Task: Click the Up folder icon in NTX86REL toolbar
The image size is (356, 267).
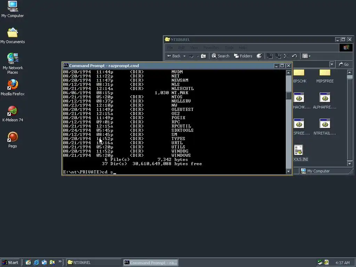Action: (203, 56)
